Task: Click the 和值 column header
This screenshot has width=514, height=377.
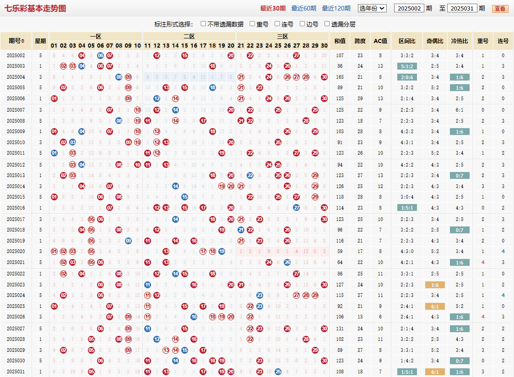Action: [x=340, y=41]
